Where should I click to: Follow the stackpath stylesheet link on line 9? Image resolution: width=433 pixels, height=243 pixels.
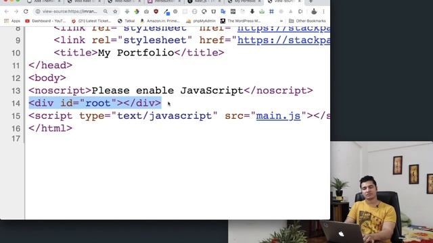point(283,40)
